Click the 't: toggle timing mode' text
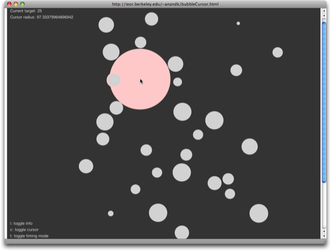Image resolution: width=331 pixels, height=251 pixels. [x=29, y=236]
